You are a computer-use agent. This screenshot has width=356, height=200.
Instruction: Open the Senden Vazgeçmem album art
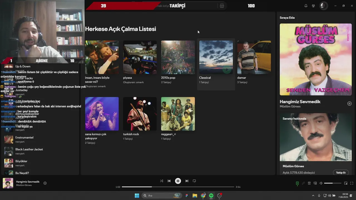pos(316,59)
